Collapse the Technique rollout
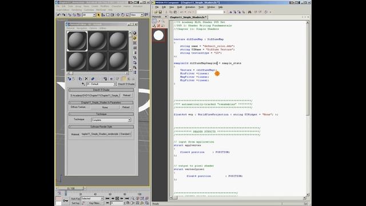366x206 pixels. click(101, 114)
